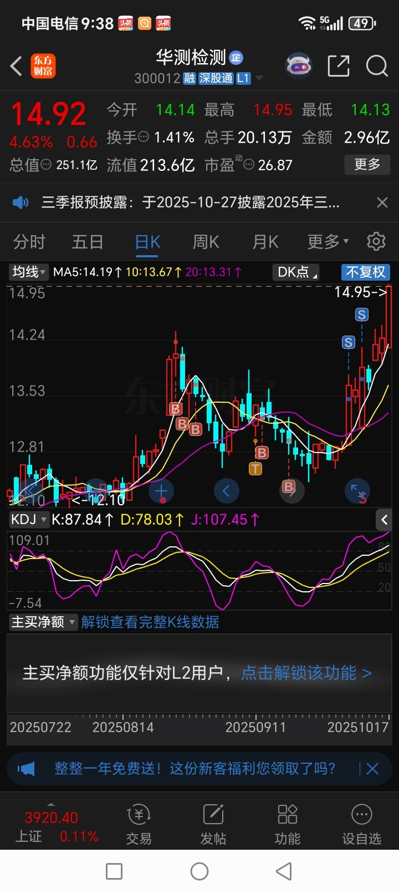Viewport: 399px width, 893px height.
Task: Tap the MA5:14.19 moving average value
Action: [x=88, y=272]
